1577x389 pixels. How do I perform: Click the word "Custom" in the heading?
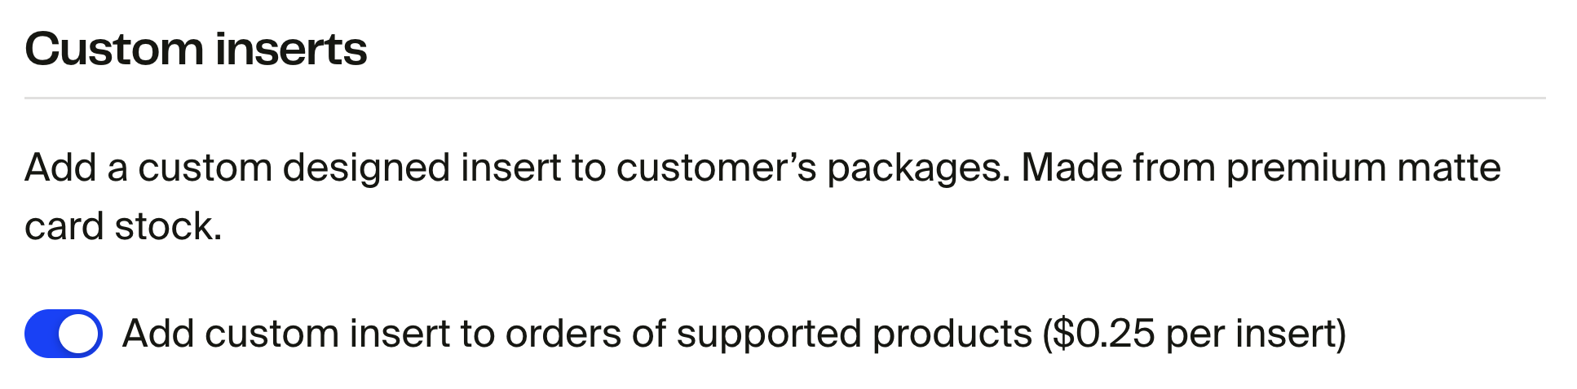[x=114, y=50]
